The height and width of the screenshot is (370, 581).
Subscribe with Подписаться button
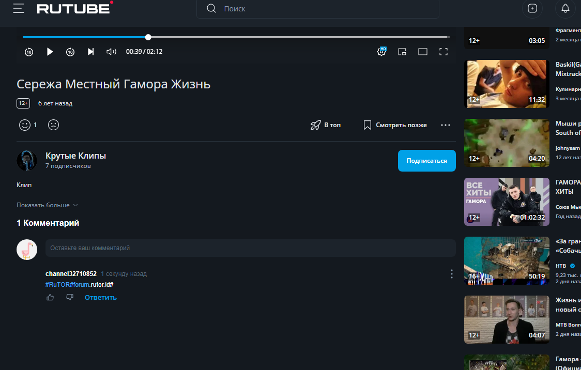tap(426, 161)
